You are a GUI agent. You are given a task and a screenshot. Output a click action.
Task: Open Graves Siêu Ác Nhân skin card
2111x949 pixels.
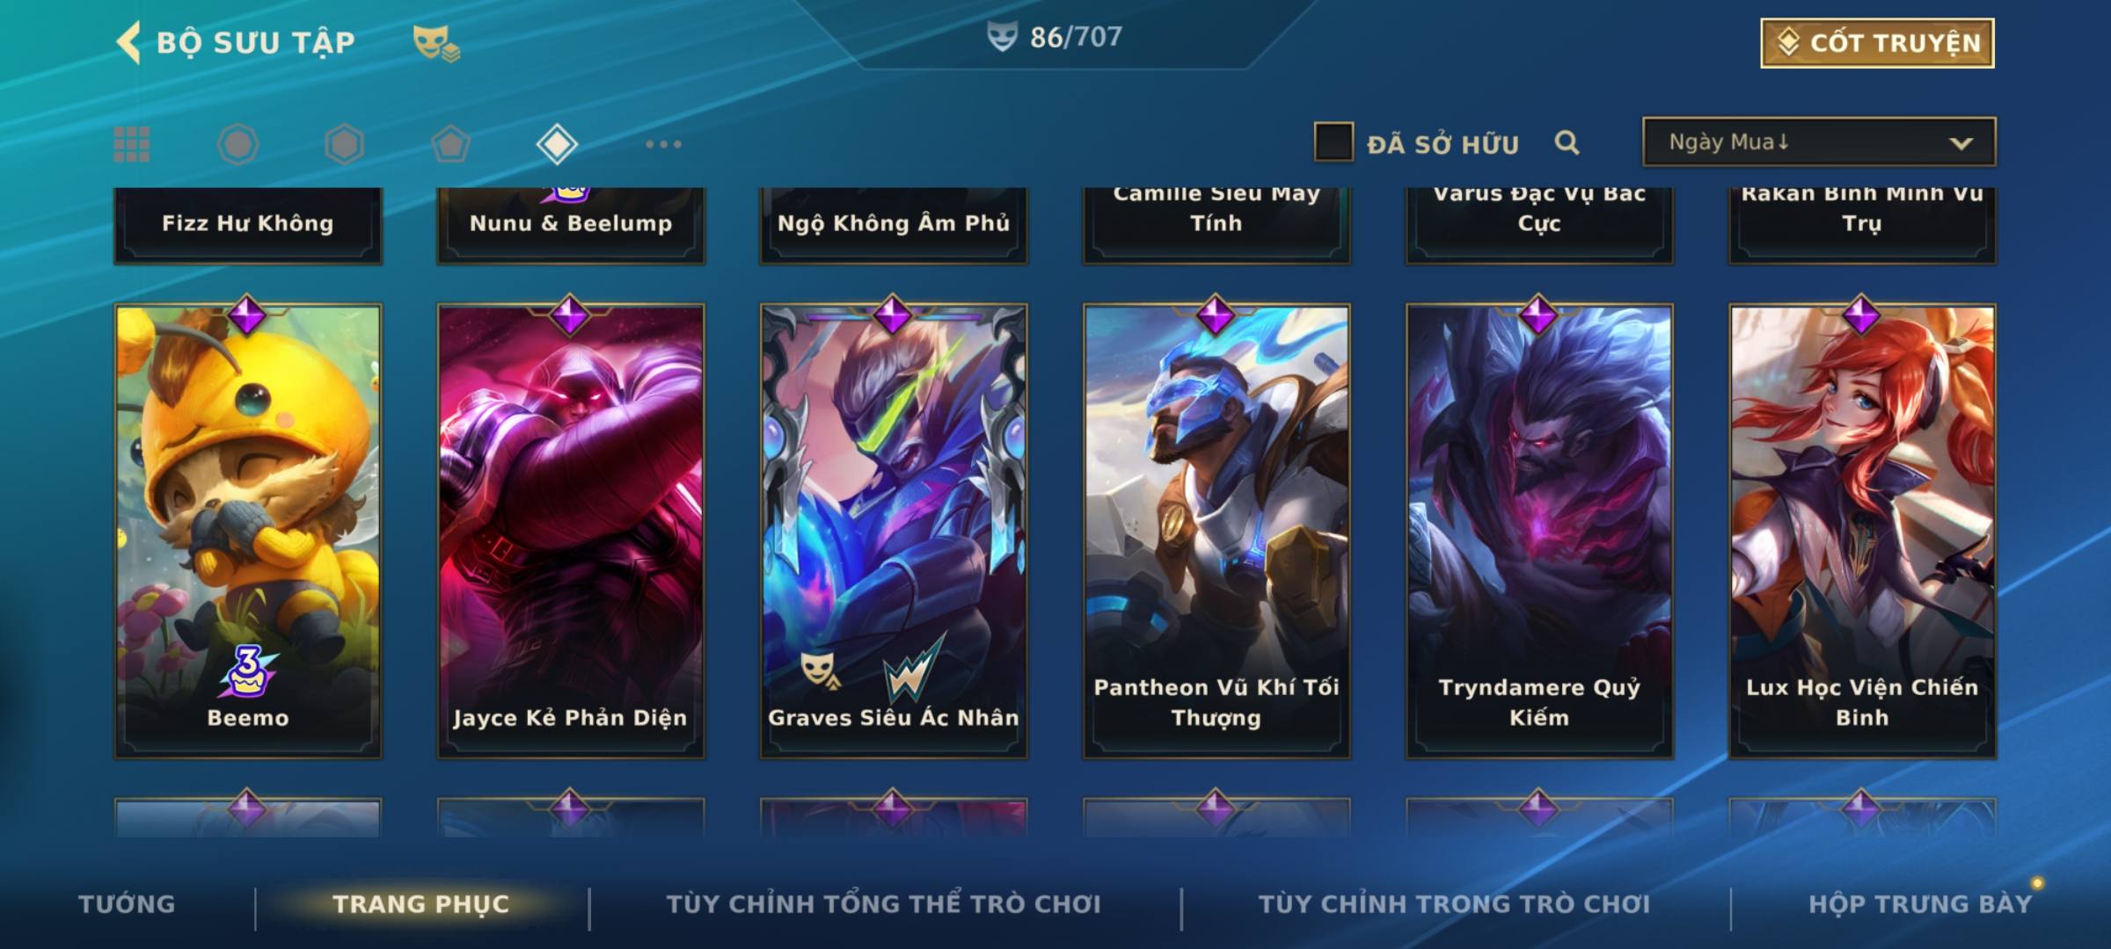tap(894, 531)
